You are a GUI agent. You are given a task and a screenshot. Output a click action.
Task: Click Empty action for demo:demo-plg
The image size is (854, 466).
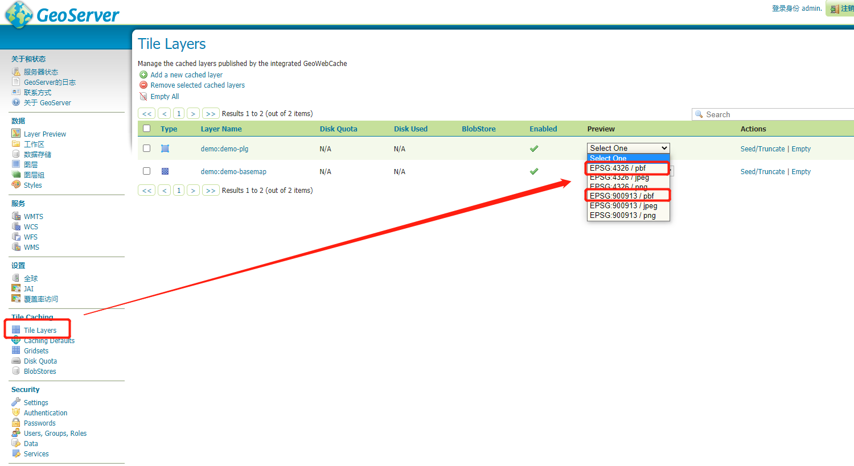pyautogui.click(x=801, y=149)
